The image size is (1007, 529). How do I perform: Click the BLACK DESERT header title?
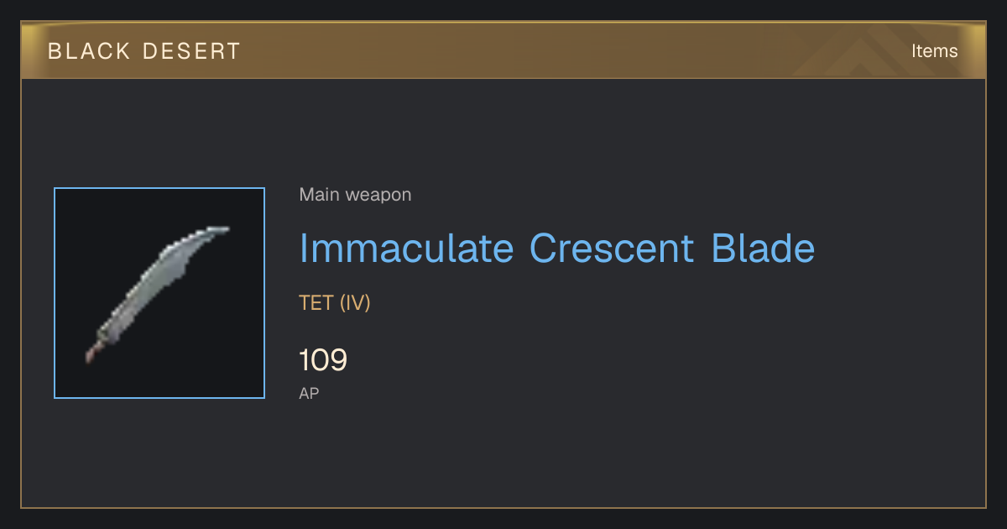click(x=144, y=51)
